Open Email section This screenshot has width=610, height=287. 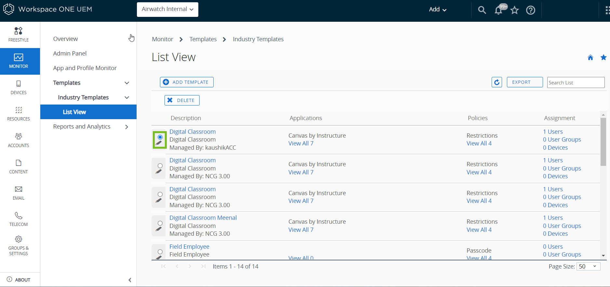[x=19, y=193]
